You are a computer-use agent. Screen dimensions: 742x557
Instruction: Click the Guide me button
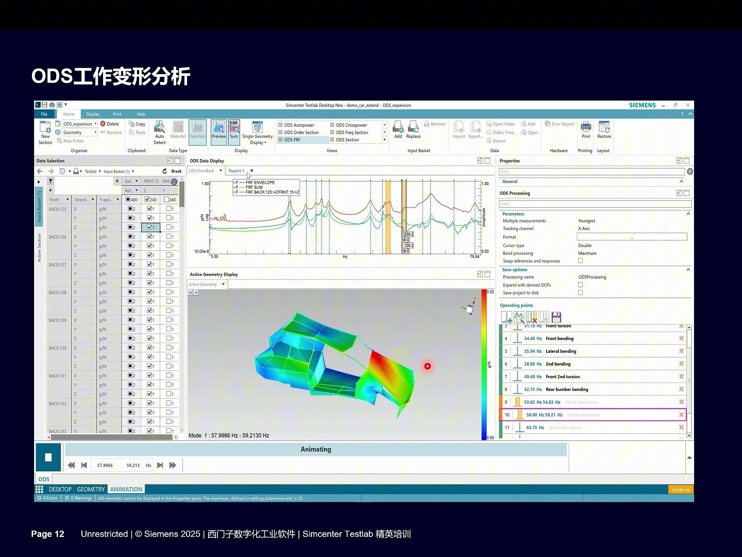click(x=681, y=489)
